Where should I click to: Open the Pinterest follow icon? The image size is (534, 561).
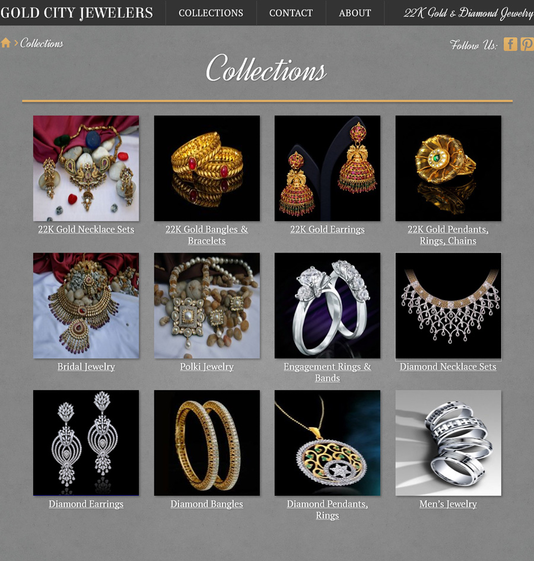[x=527, y=44]
